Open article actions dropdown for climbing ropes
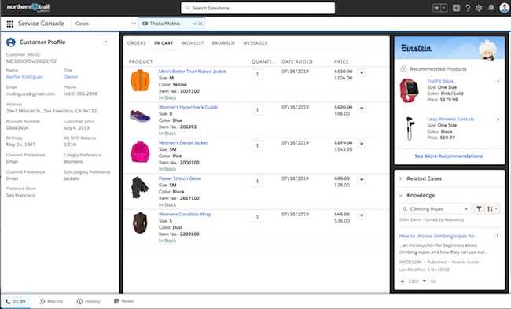 (x=497, y=235)
